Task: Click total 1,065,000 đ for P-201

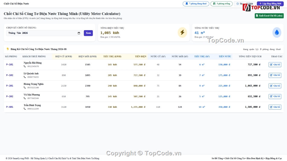Action: (x=253, y=86)
